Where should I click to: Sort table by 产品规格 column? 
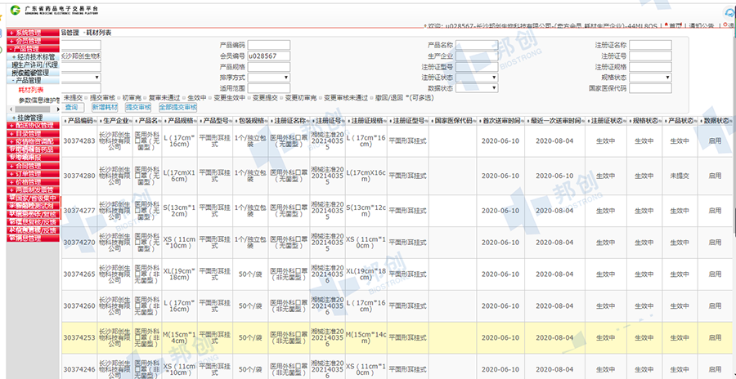coord(194,121)
